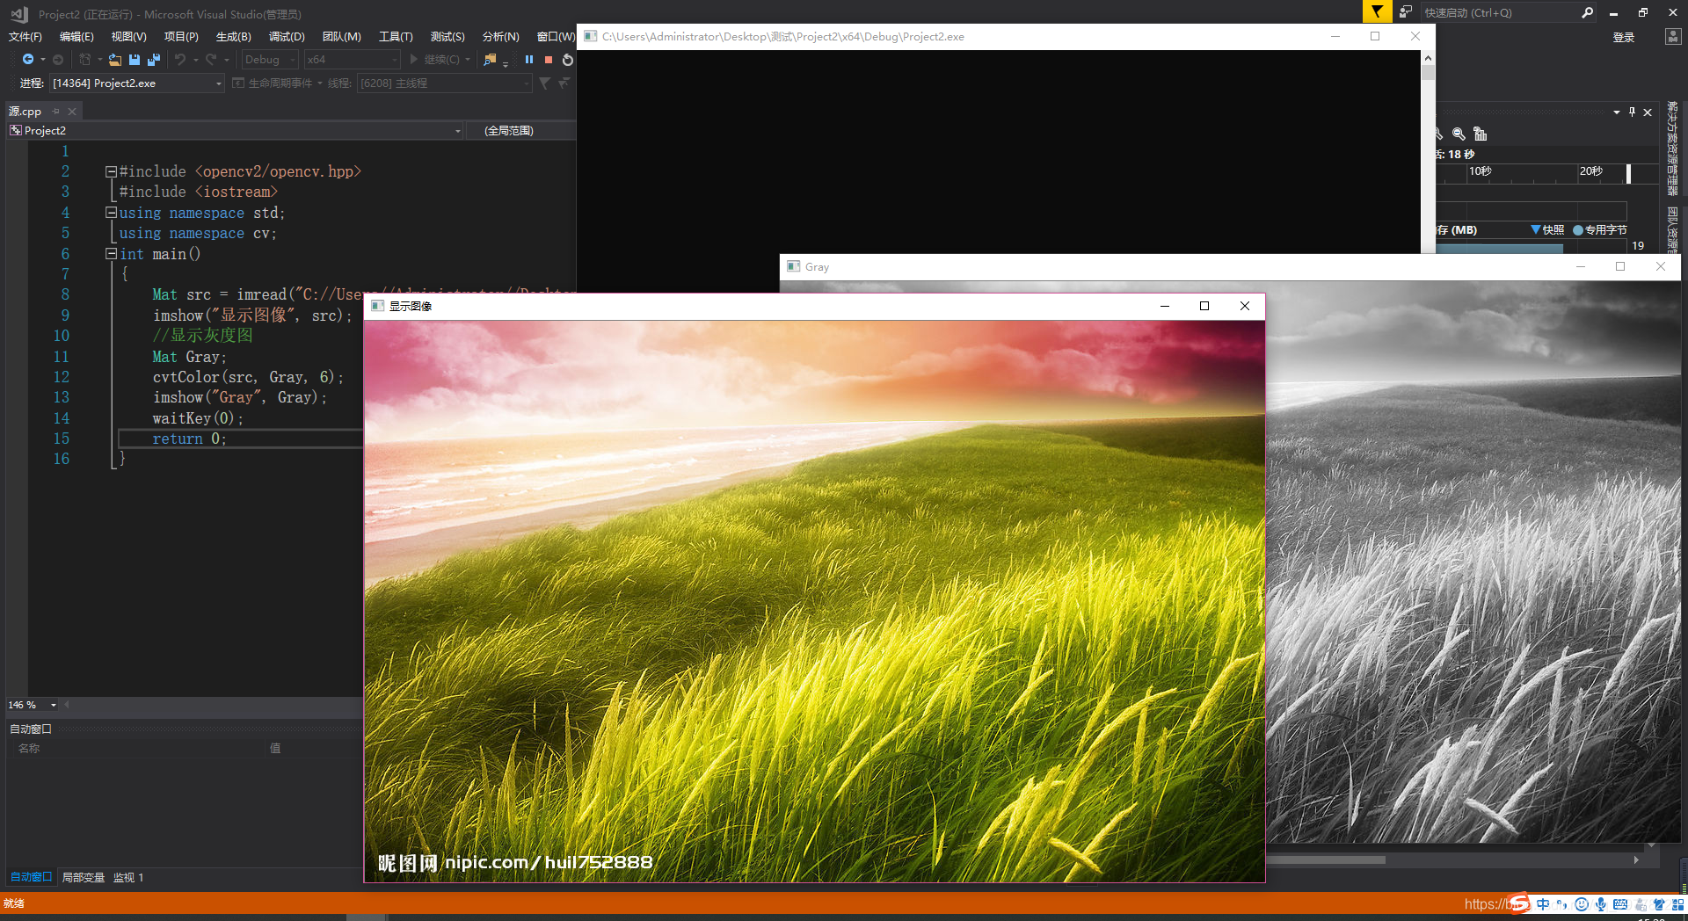The image size is (1688, 921).
Task: Toggle Sogou IME Chinese/English mode (中)
Action: tap(1543, 904)
